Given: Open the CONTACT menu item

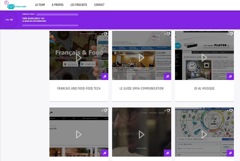Looking at the screenshot, I should coord(99,5).
